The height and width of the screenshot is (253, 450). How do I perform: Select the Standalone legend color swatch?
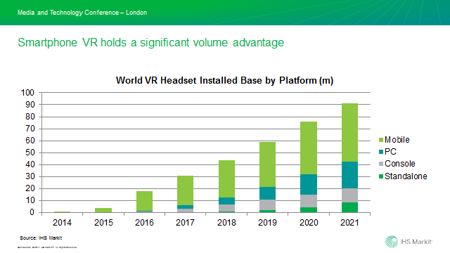381,176
